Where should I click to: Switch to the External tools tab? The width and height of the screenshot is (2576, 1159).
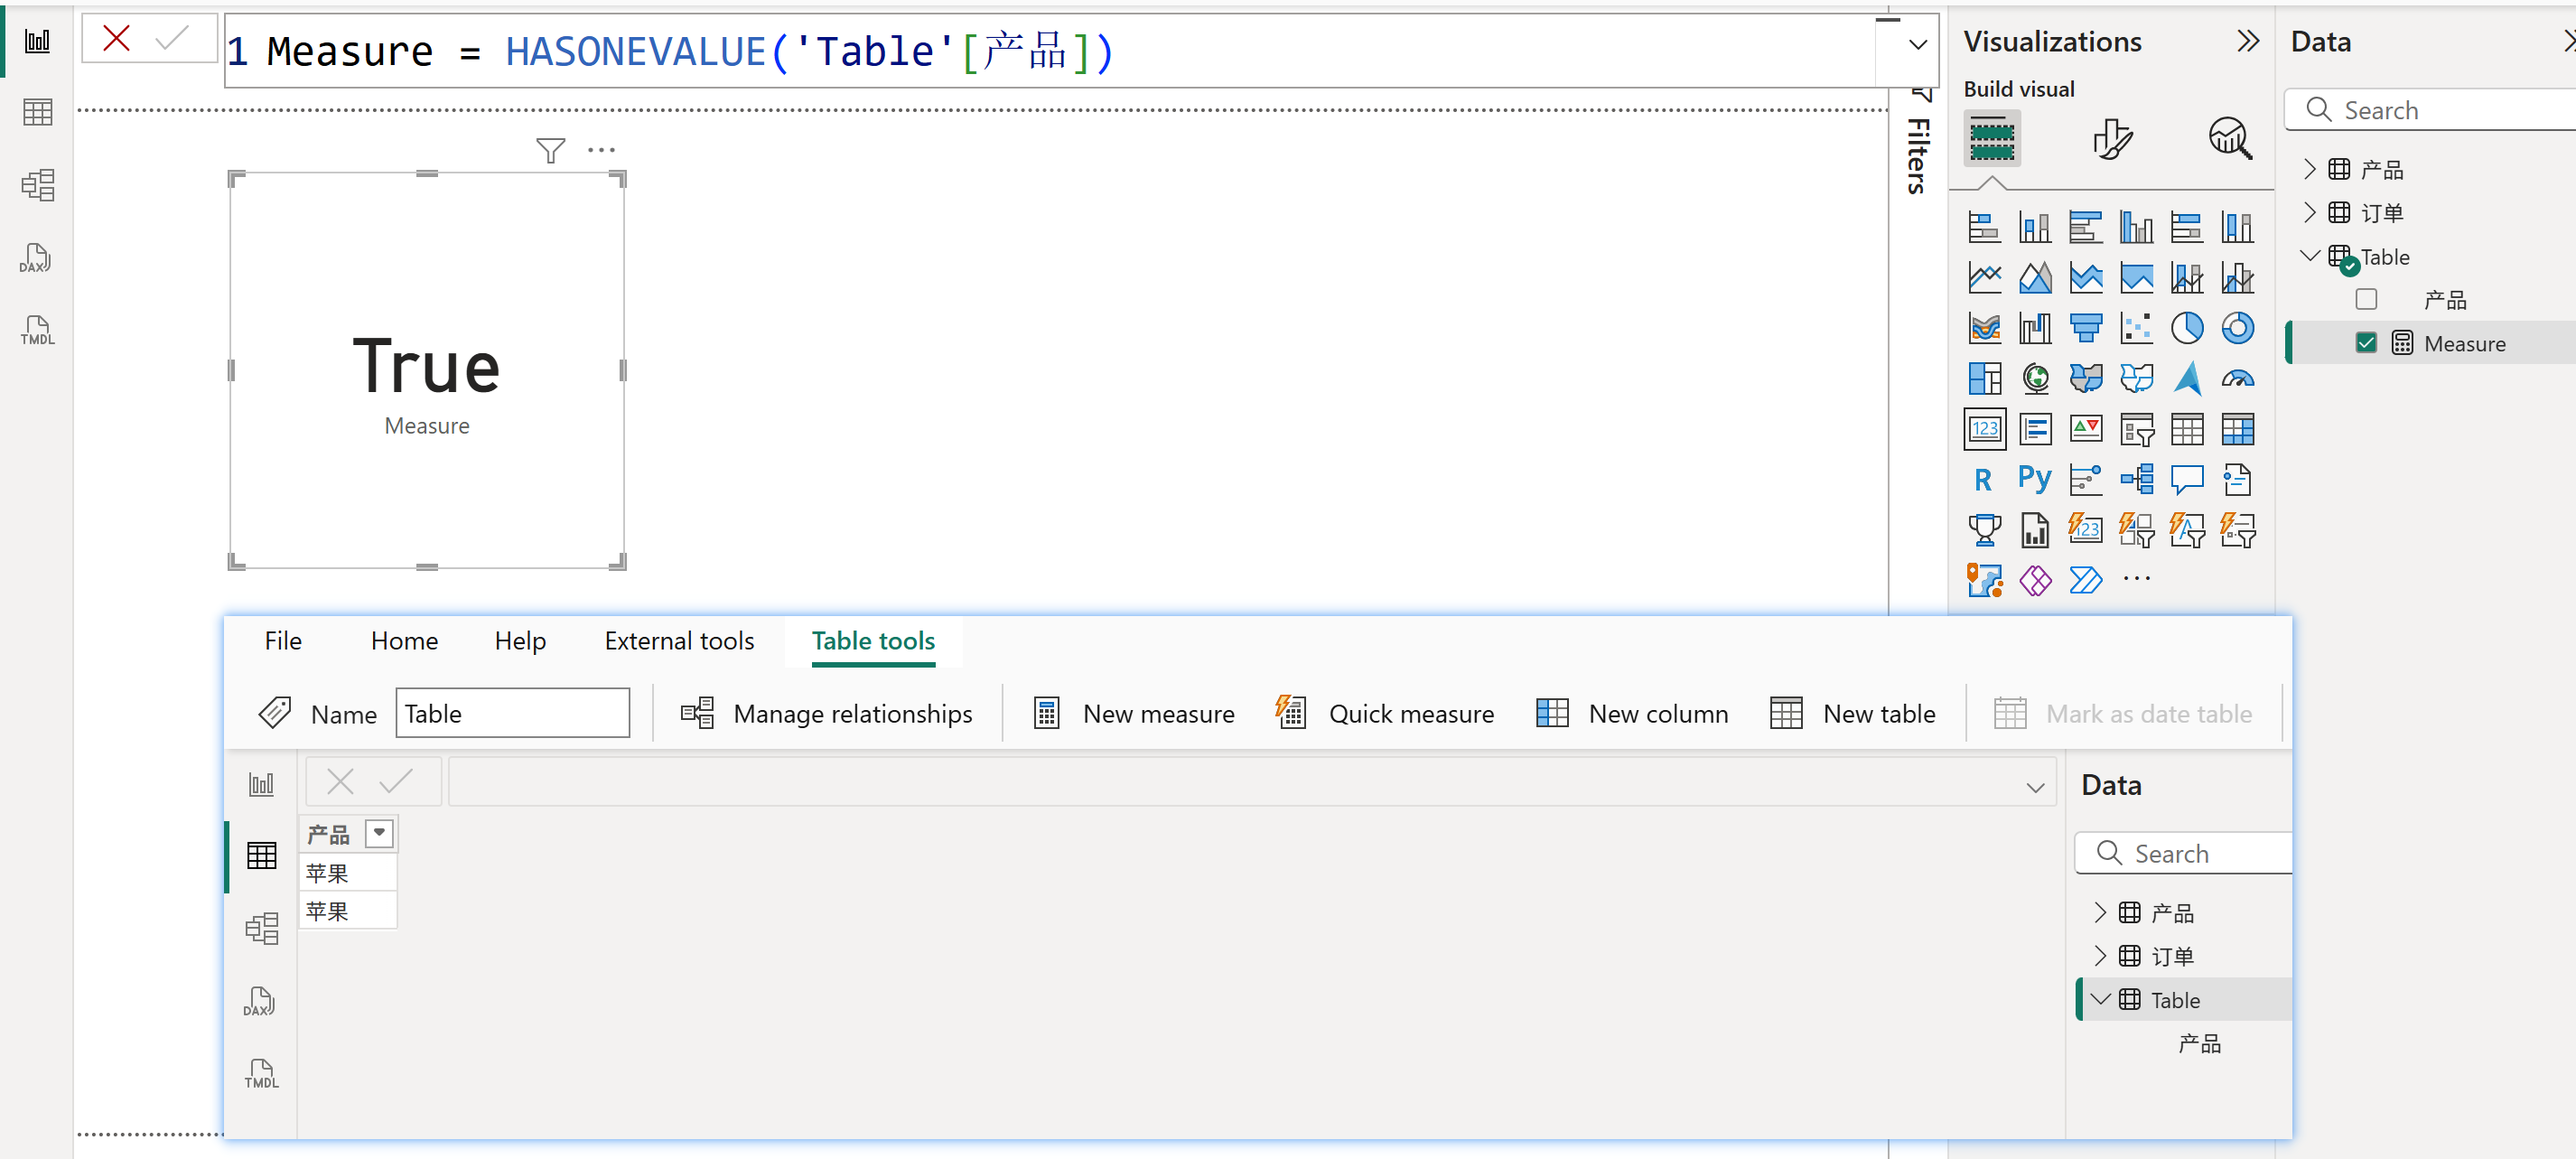(x=679, y=641)
